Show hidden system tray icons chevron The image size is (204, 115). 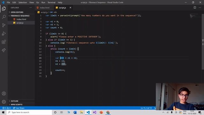click(x=163, y=112)
